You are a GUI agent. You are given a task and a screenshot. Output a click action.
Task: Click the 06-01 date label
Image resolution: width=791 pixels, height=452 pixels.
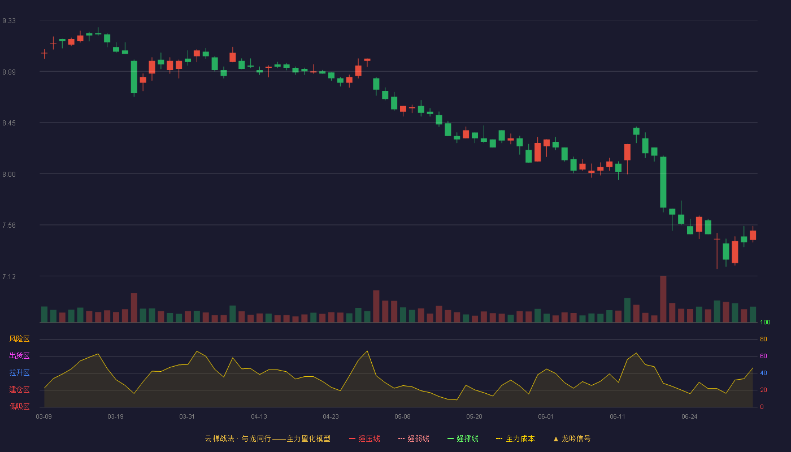(546, 416)
